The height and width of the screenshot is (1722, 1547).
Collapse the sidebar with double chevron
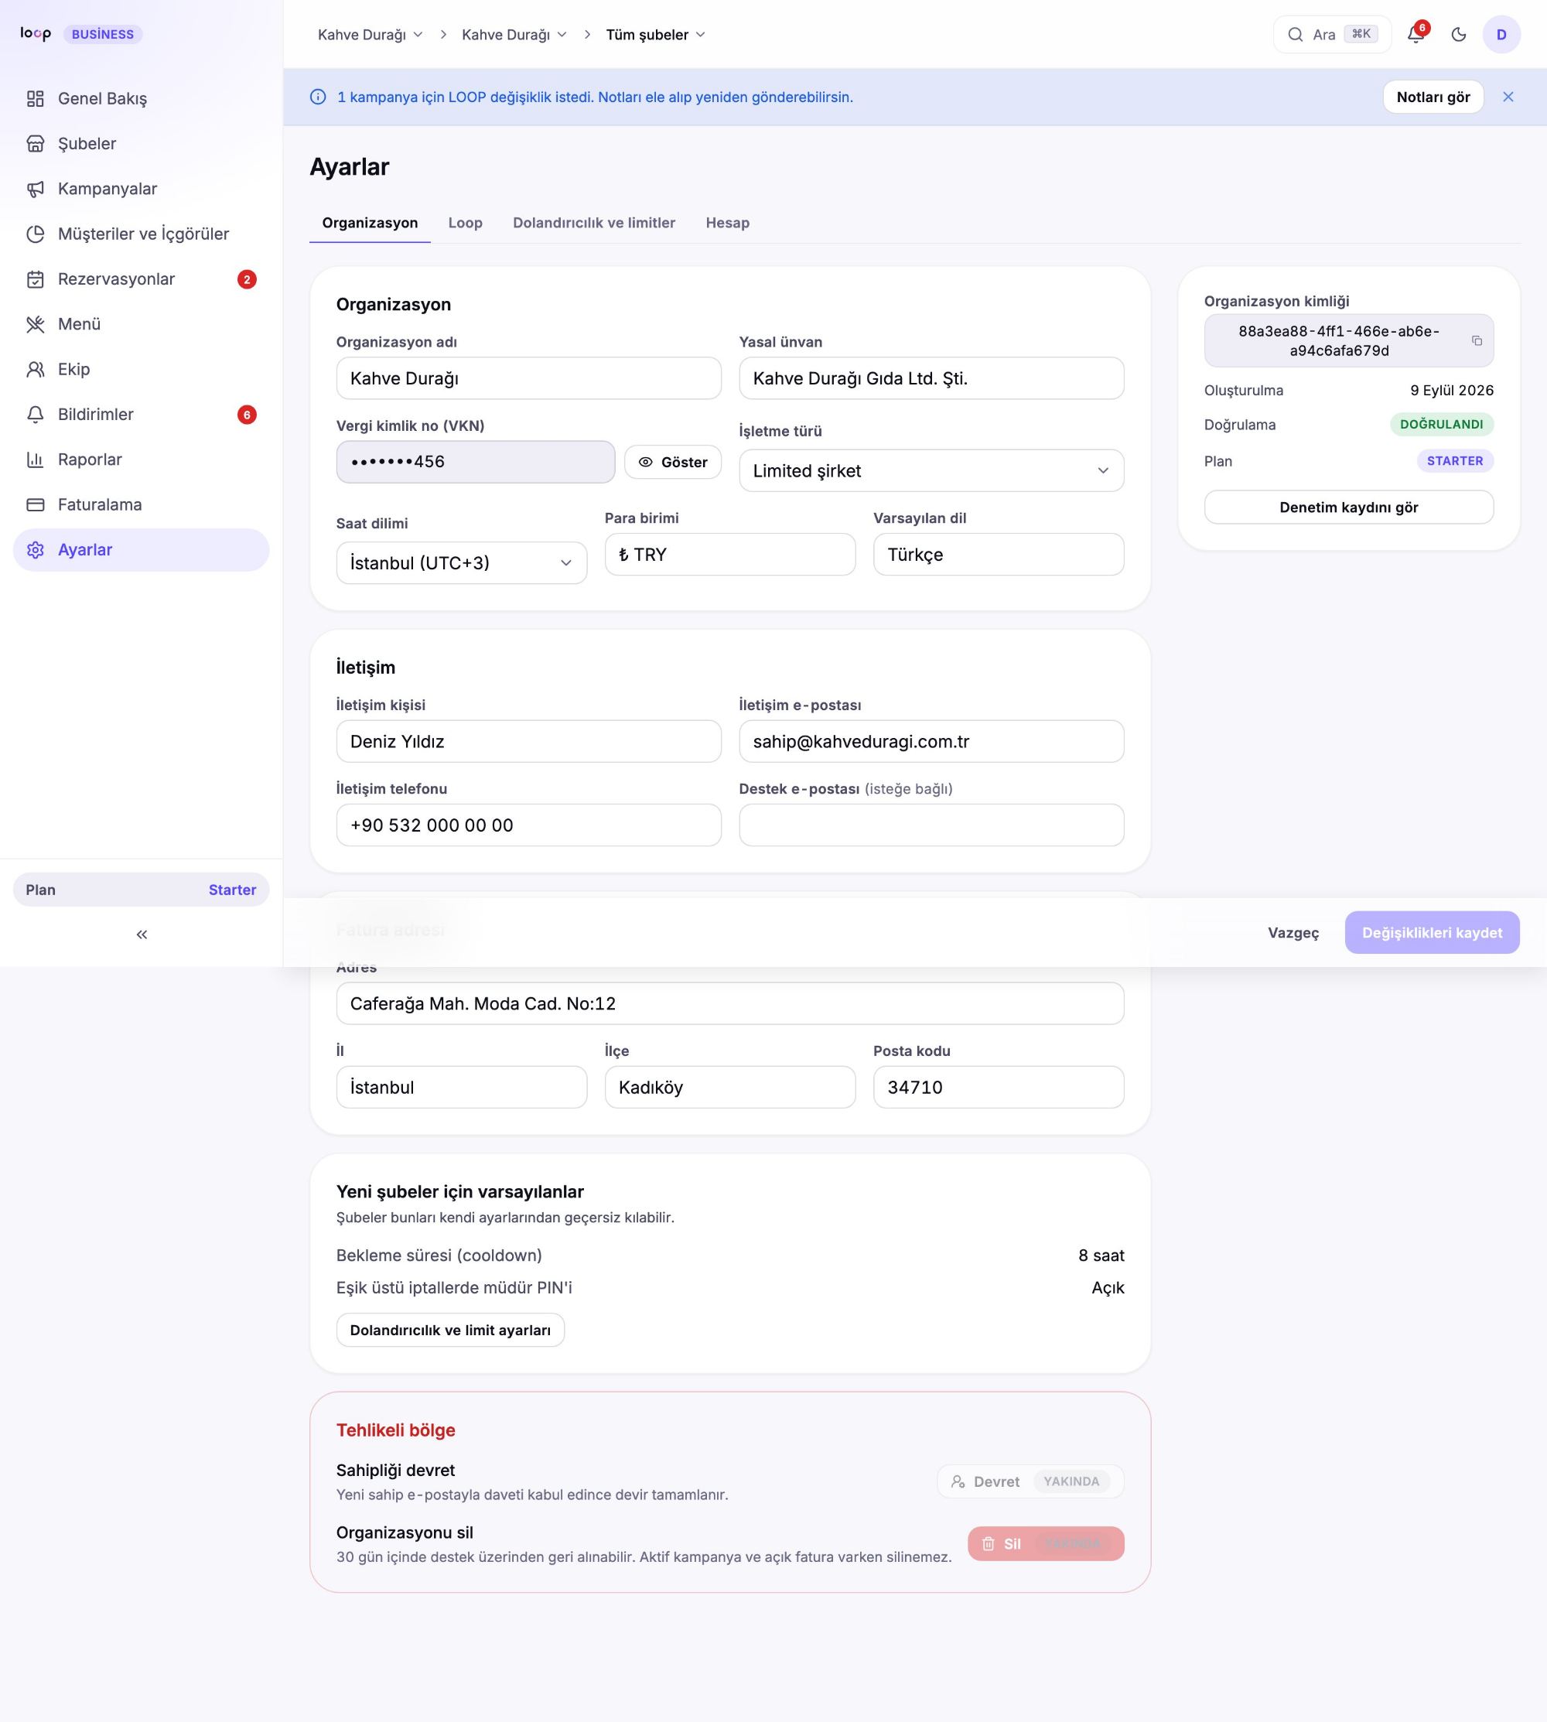point(141,934)
